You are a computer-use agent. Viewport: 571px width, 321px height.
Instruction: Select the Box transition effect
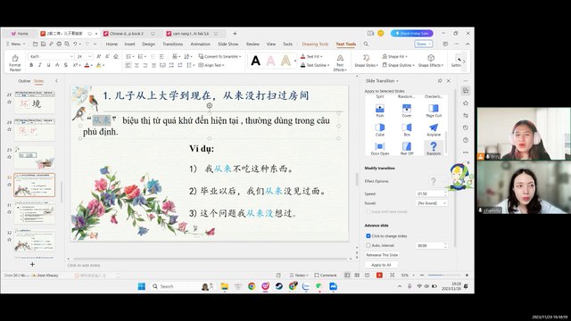click(x=407, y=129)
